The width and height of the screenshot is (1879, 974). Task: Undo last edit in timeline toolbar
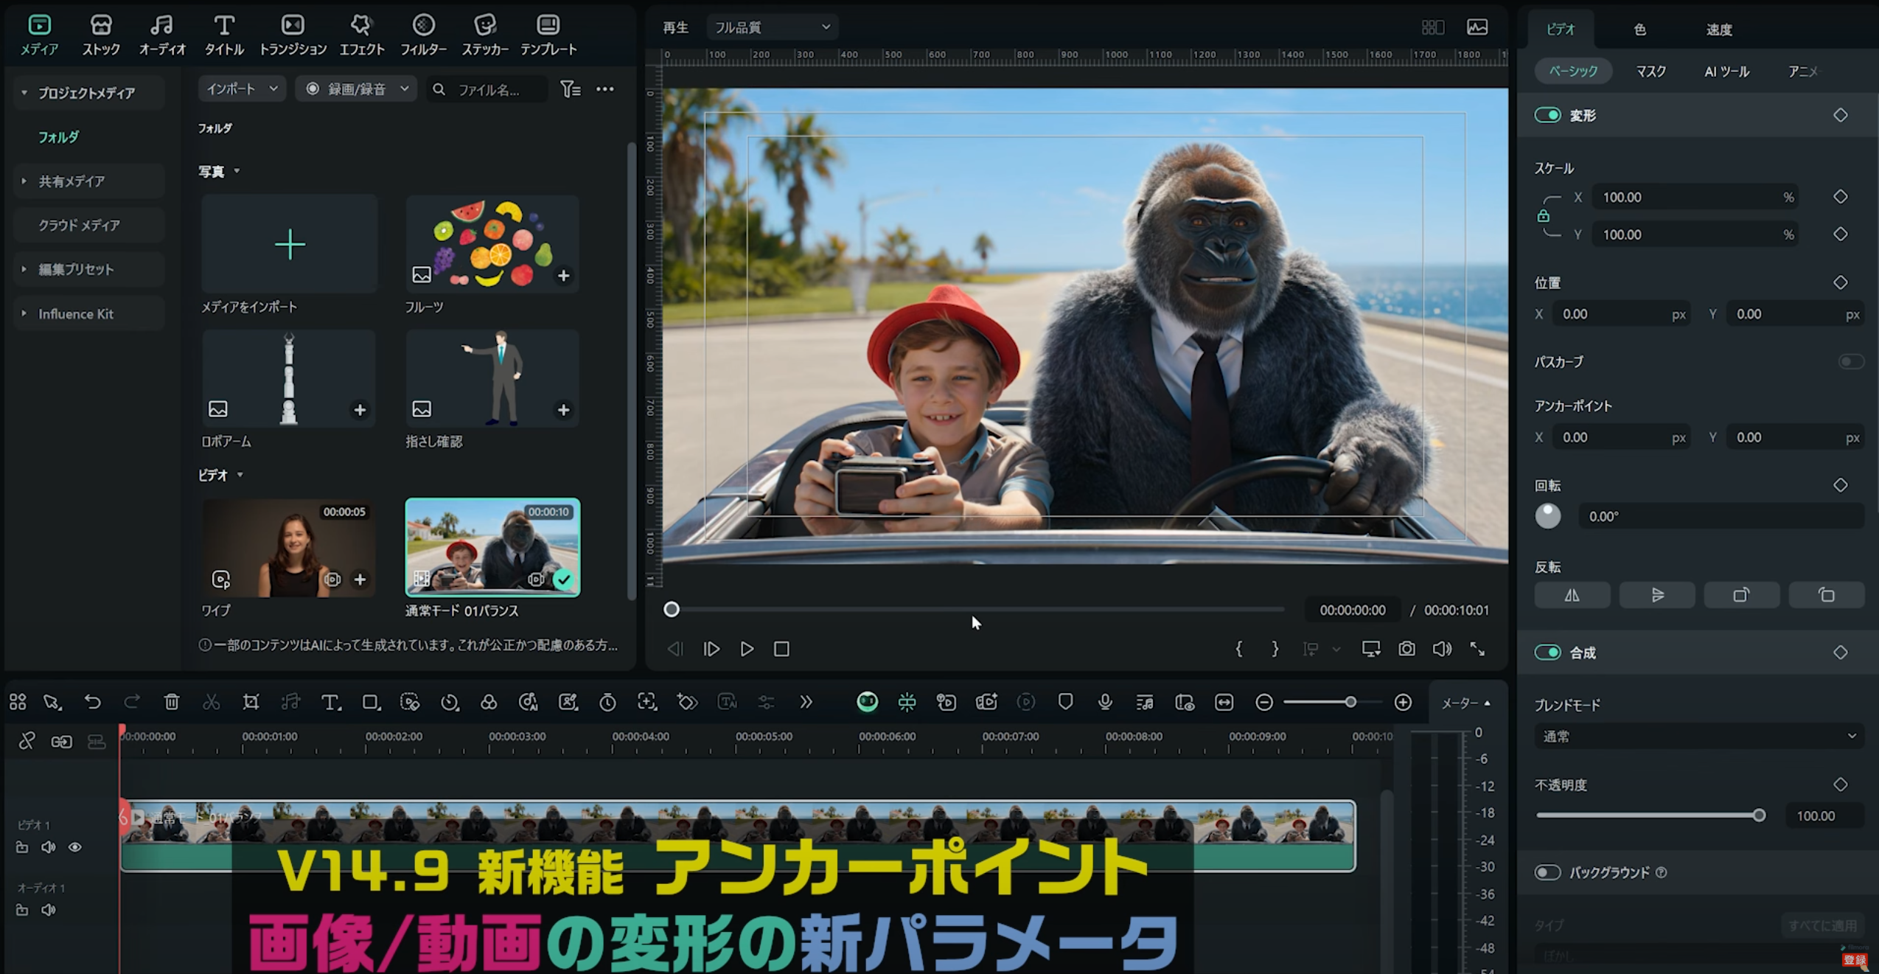(x=92, y=702)
